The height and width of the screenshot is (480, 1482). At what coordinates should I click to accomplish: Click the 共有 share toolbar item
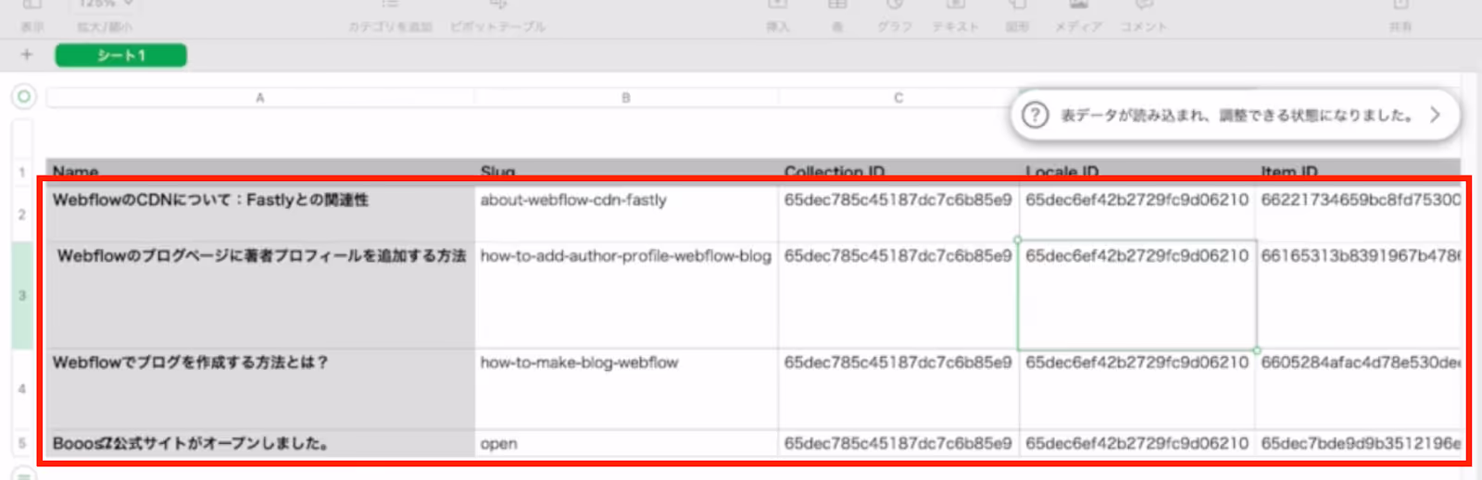pyautogui.click(x=1400, y=17)
